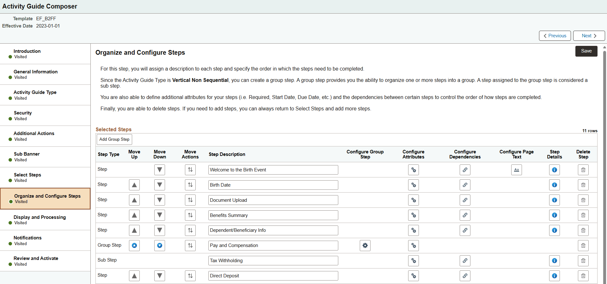Click Add Group Step button

[x=114, y=139]
